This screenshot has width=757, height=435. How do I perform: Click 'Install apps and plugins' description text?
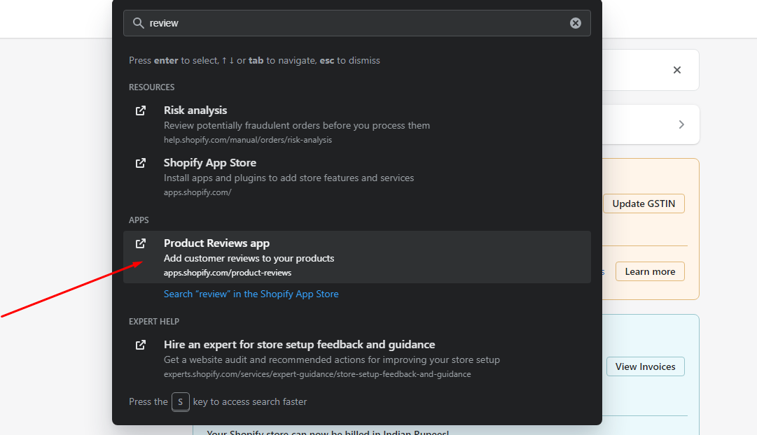(289, 178)
